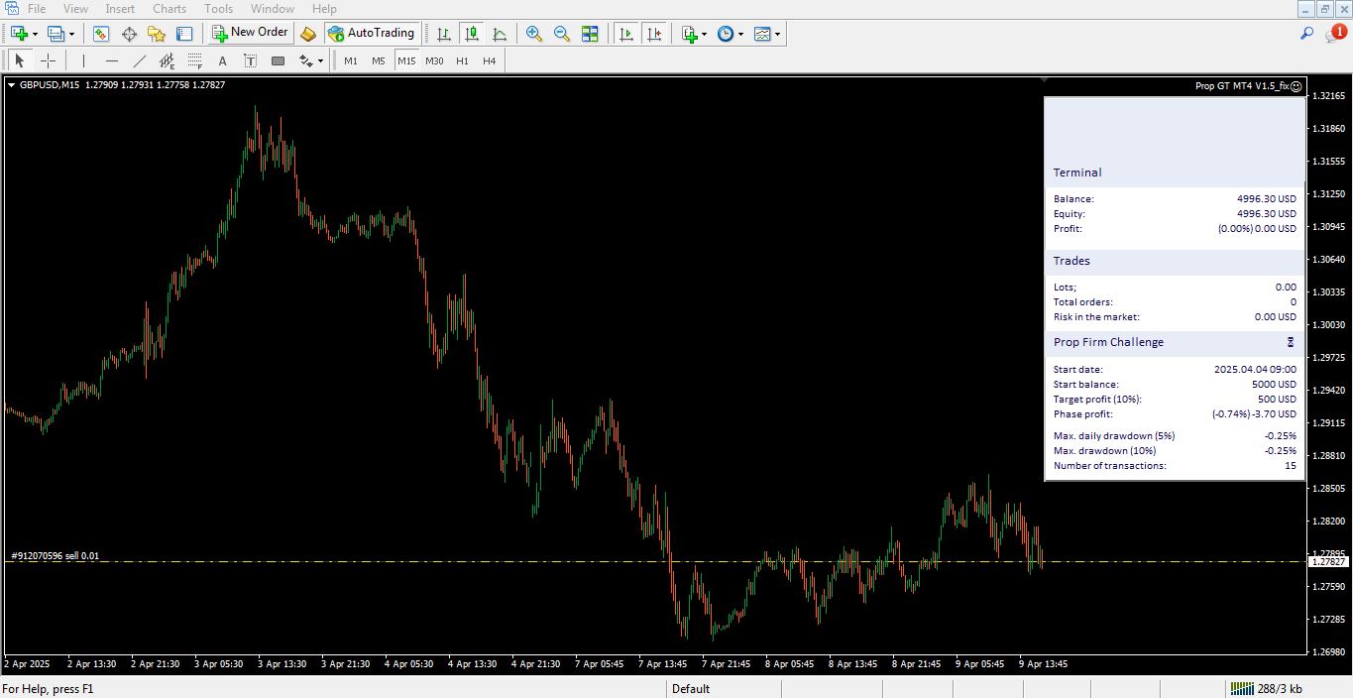The image size is (1353, 698).
Task: Open the Insert menu
Action: coord(120,9)
